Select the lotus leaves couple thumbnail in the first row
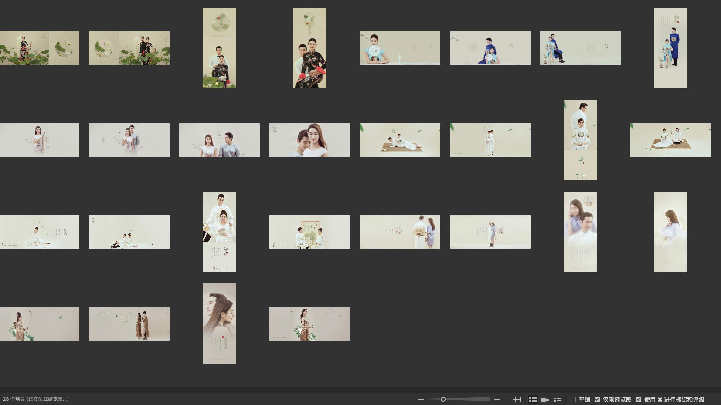721x405 pixels. [129, 48]
